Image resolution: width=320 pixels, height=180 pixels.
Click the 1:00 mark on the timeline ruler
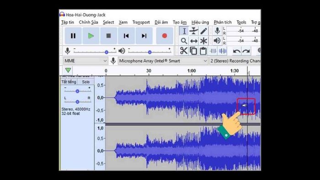[x=192, y=71]
